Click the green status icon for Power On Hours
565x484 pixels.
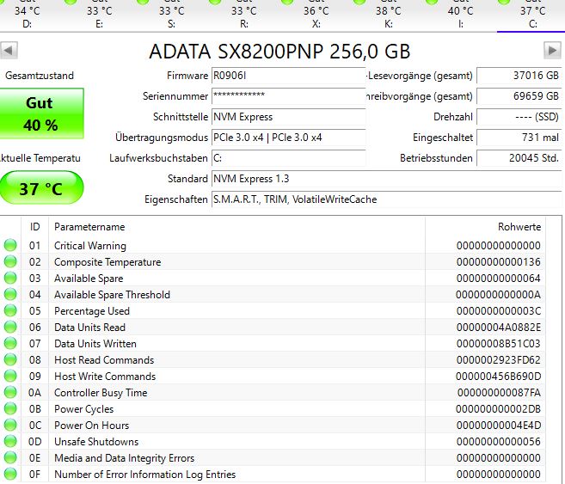click(10, 425)
